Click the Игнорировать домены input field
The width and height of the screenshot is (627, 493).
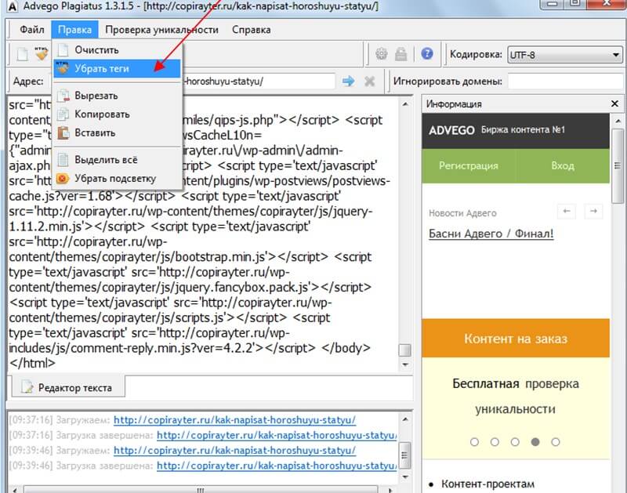coord(564,82)
